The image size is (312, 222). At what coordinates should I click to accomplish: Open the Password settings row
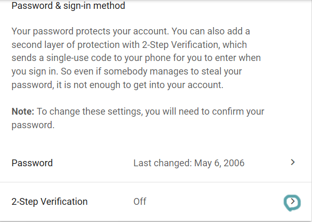pyautogui.click(x=156, y=163)
